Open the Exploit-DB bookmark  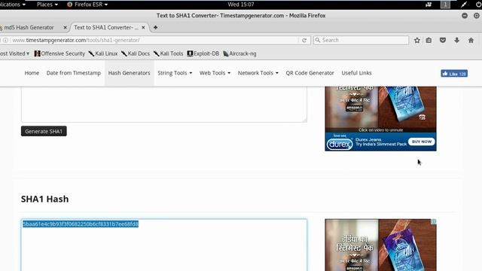click(x=203, y=53)
